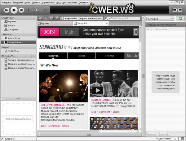The height and width of the screenshot is (141, 186).
Task: Open the Songbird dropdown in right pane
Action: tap(160, 19)
